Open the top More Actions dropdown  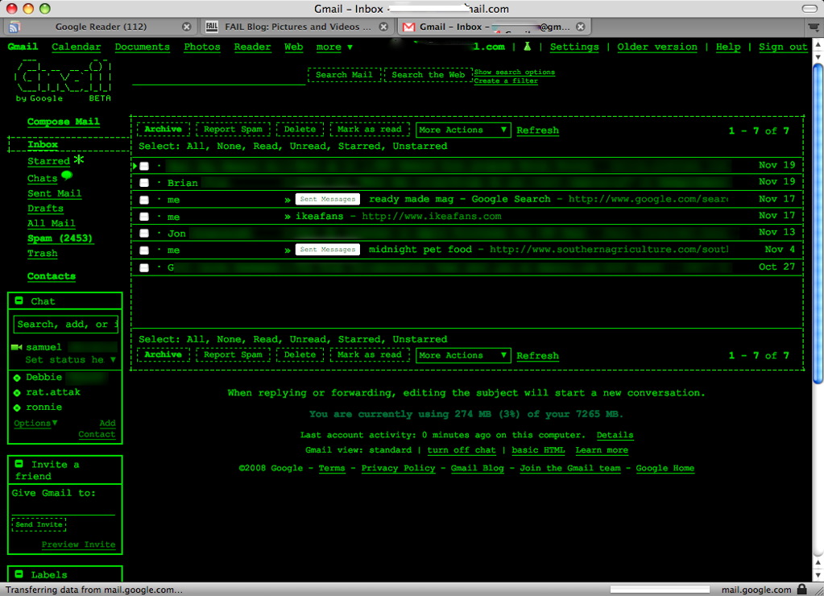[x=463, y=130]
